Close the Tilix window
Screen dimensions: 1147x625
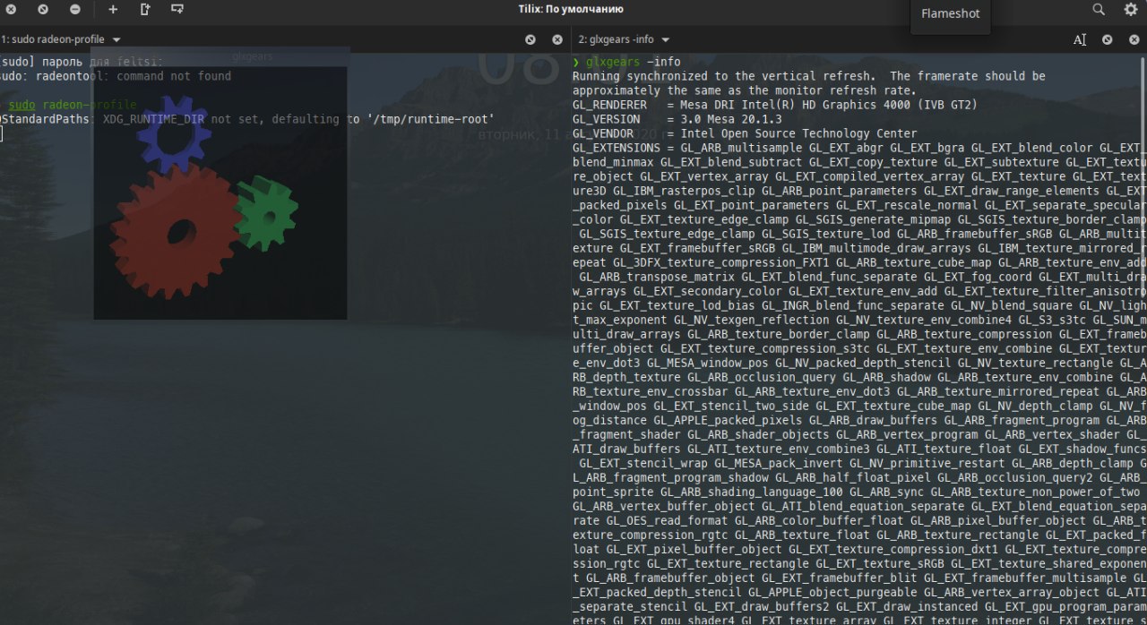point(11,10)
